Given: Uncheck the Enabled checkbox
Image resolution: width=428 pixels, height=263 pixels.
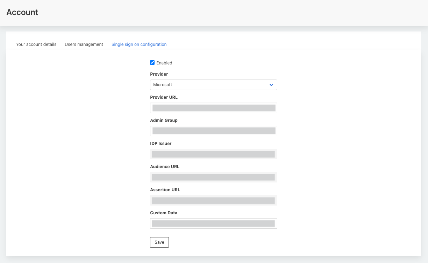Looking at the screenshot, I should pos(152,63).
